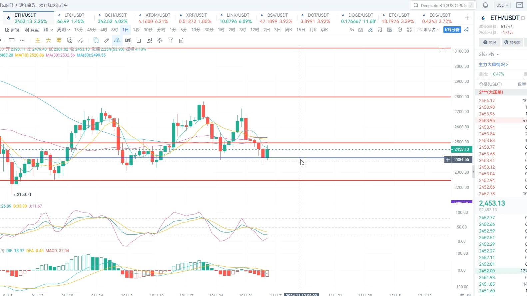This screenshot has width=527, height=296.
Task: Expand 主力大单情况 section
Action: point(493,65)
